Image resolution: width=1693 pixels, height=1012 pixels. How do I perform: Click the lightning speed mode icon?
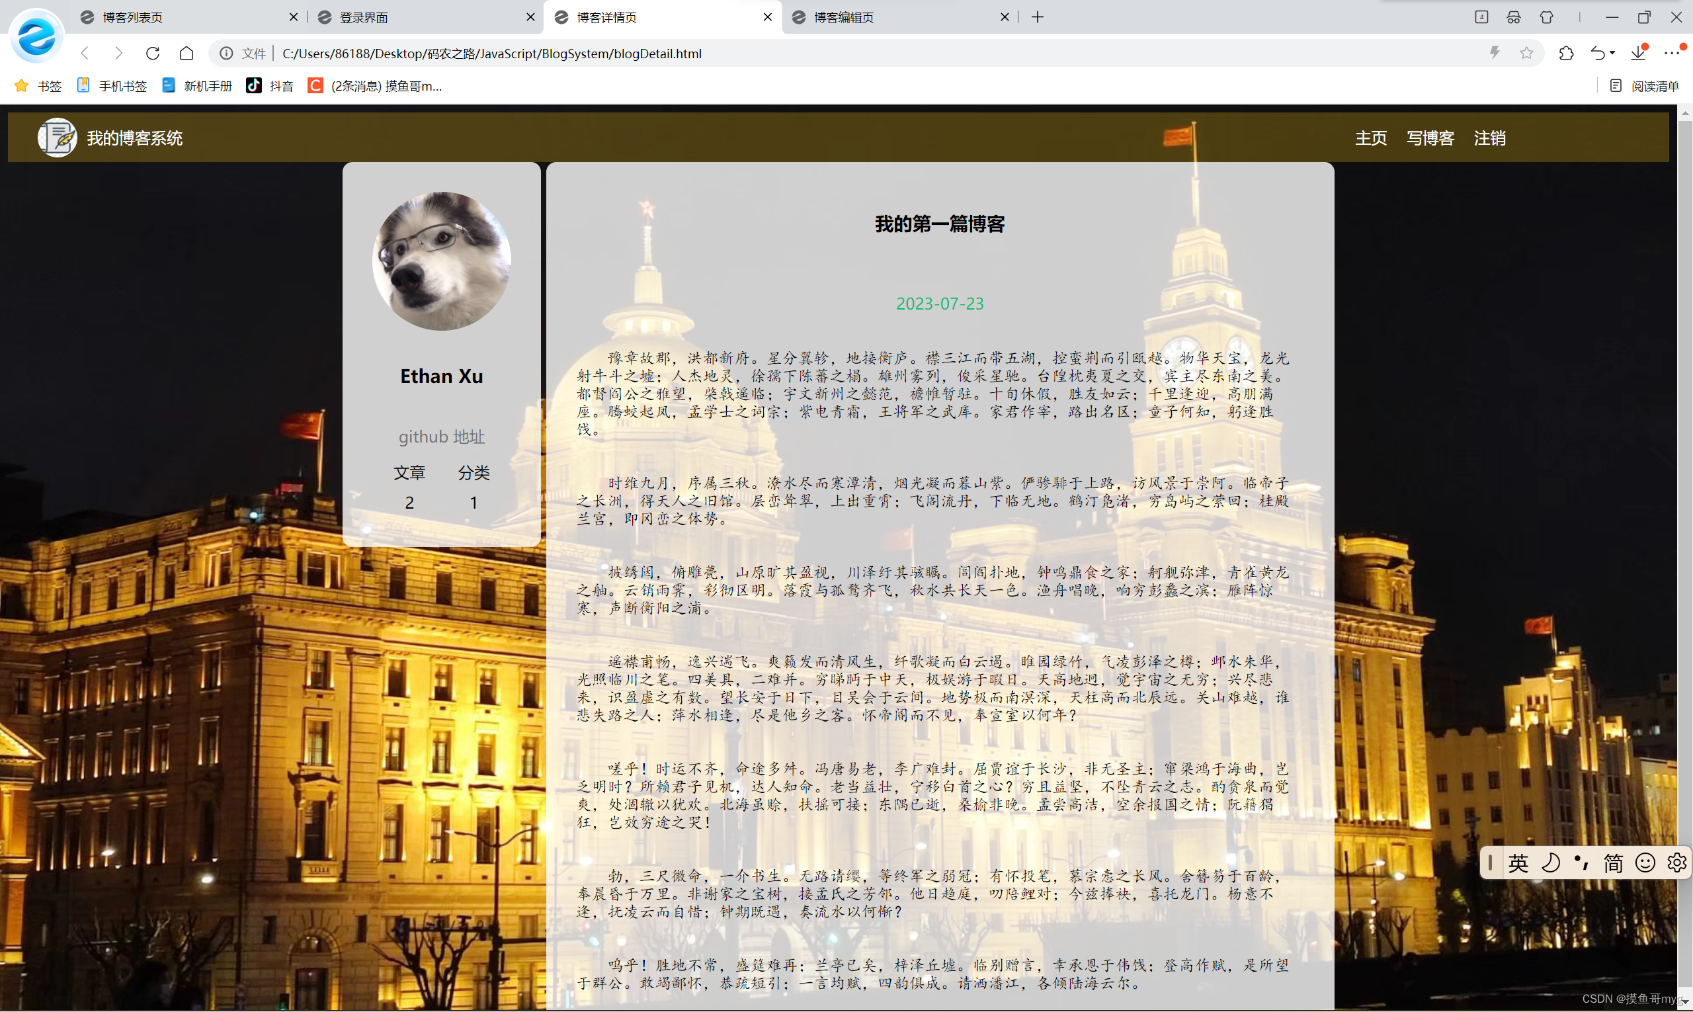point(1495,53)
